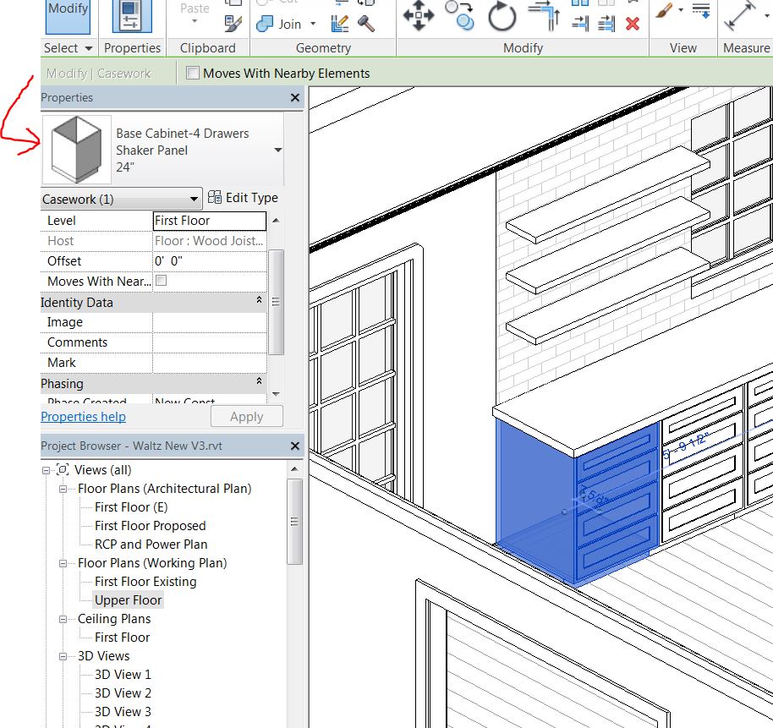Open the Base Cabinet type selector dropdown
773x728 pixels.
[277, 151]
